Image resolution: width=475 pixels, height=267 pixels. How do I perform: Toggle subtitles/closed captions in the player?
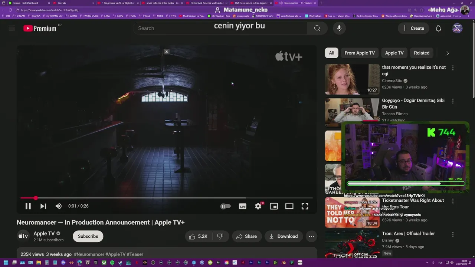click(243, 206)
